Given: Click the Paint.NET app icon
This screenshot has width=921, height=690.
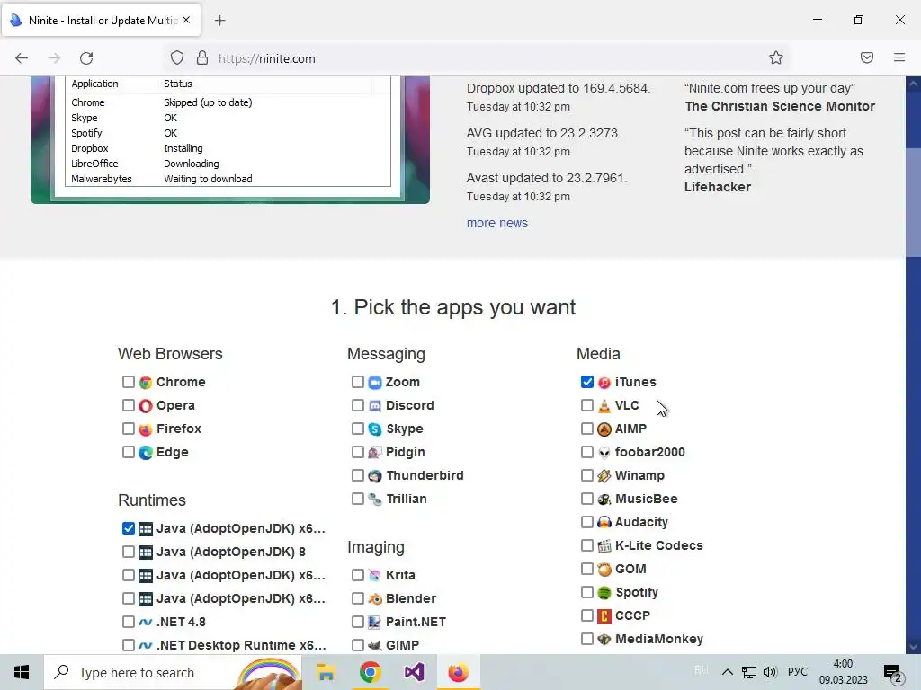Looking at the screenshot, I should (x=375, y=622).
